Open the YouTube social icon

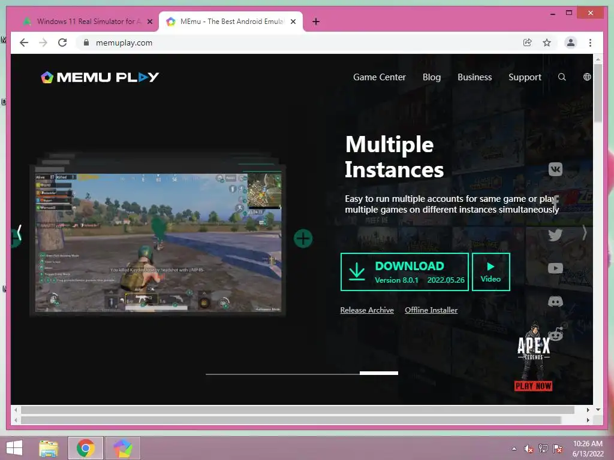click(555, 268)
